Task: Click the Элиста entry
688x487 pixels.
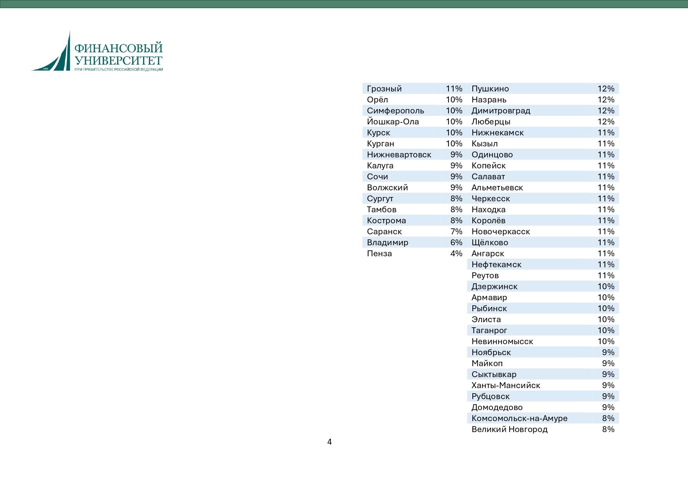Action: pyautogui.click(x=486, y=319)
